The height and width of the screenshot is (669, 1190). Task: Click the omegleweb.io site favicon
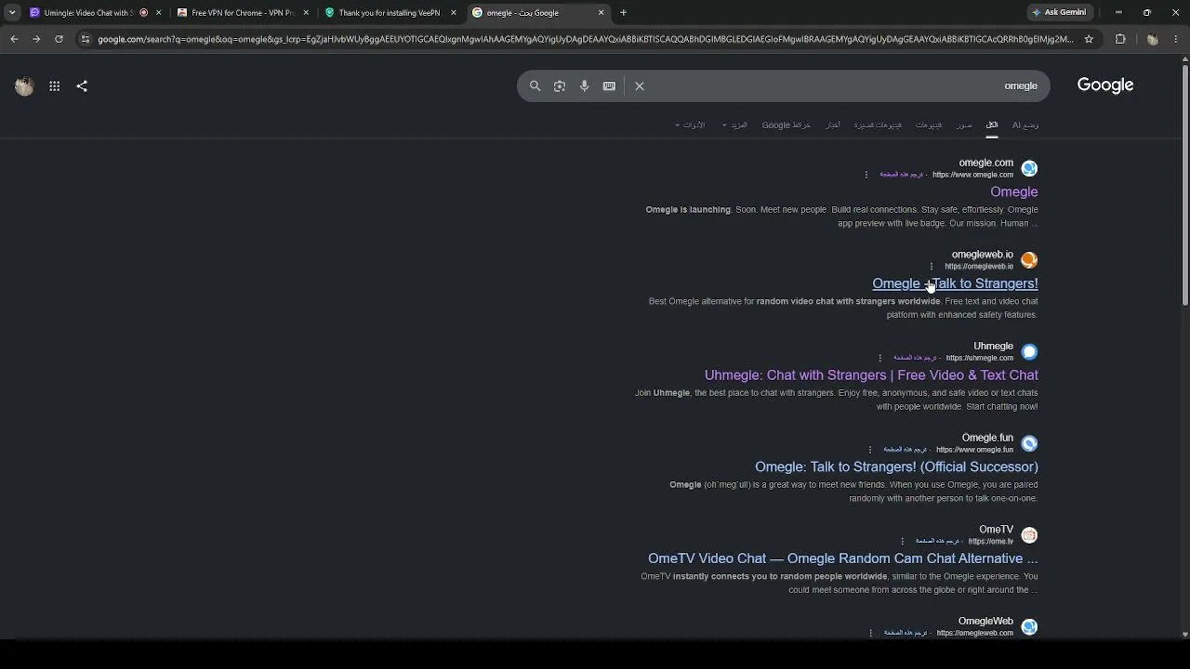[x=1029, y=260]
